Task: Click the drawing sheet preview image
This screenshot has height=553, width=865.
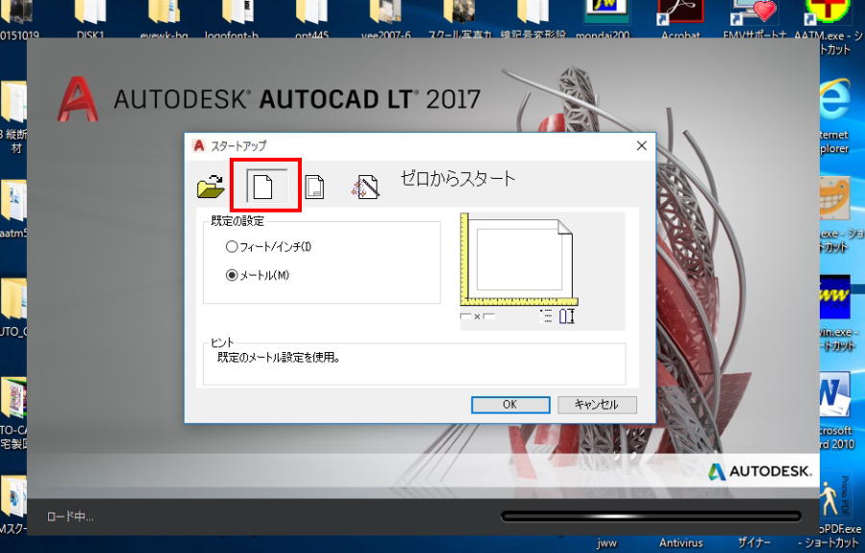Action: pos(519,260)
